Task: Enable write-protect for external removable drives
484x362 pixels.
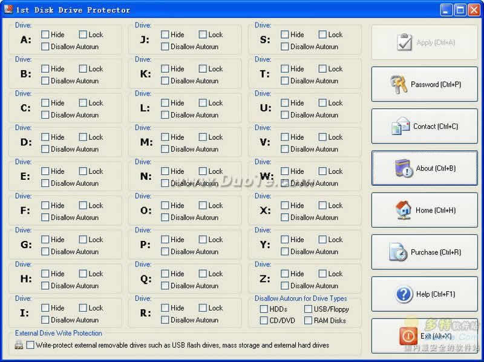Action: pyautogui.click(x=30, y=344)
